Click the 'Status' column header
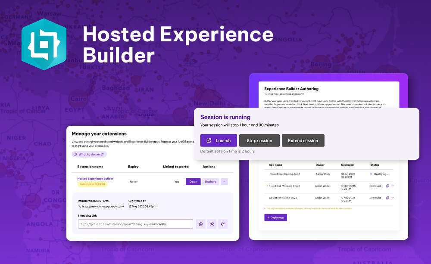431x264 pixels. point(375,165)
